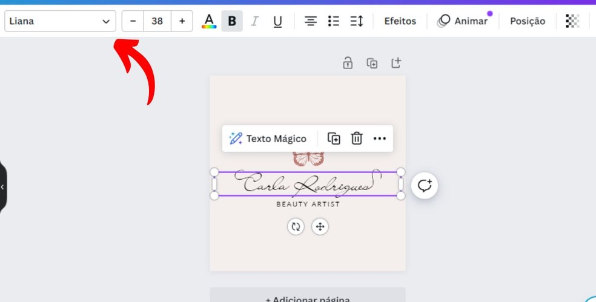Click the font size field showing 38
The image size is (596, 302).
(x=157, y=21)
